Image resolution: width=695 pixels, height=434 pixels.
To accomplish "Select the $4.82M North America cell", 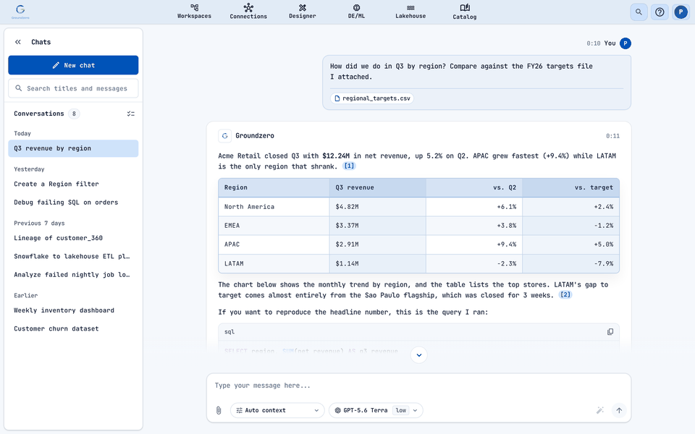I will point(378,207).
